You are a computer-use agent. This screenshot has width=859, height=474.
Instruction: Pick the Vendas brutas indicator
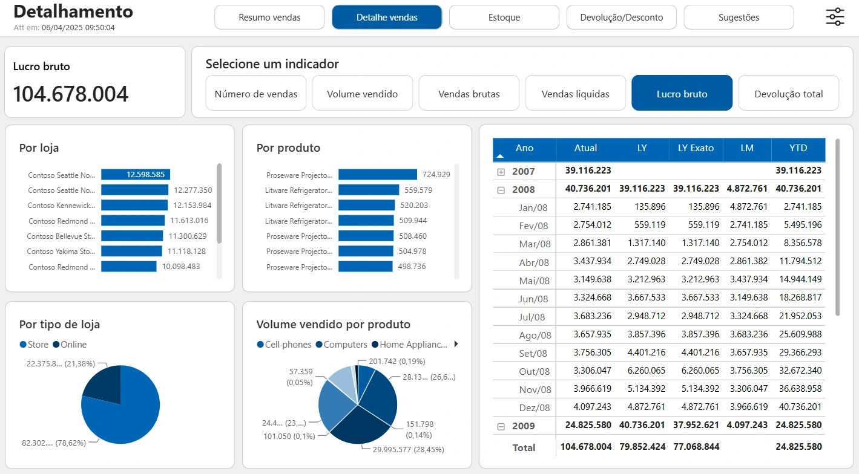[469, 93]
